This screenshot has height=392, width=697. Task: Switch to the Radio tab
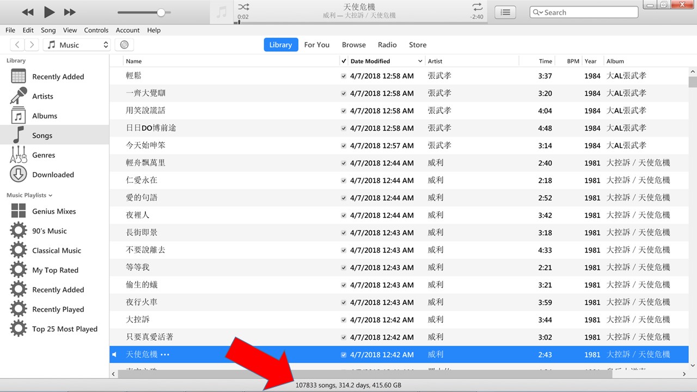[387, 45]
